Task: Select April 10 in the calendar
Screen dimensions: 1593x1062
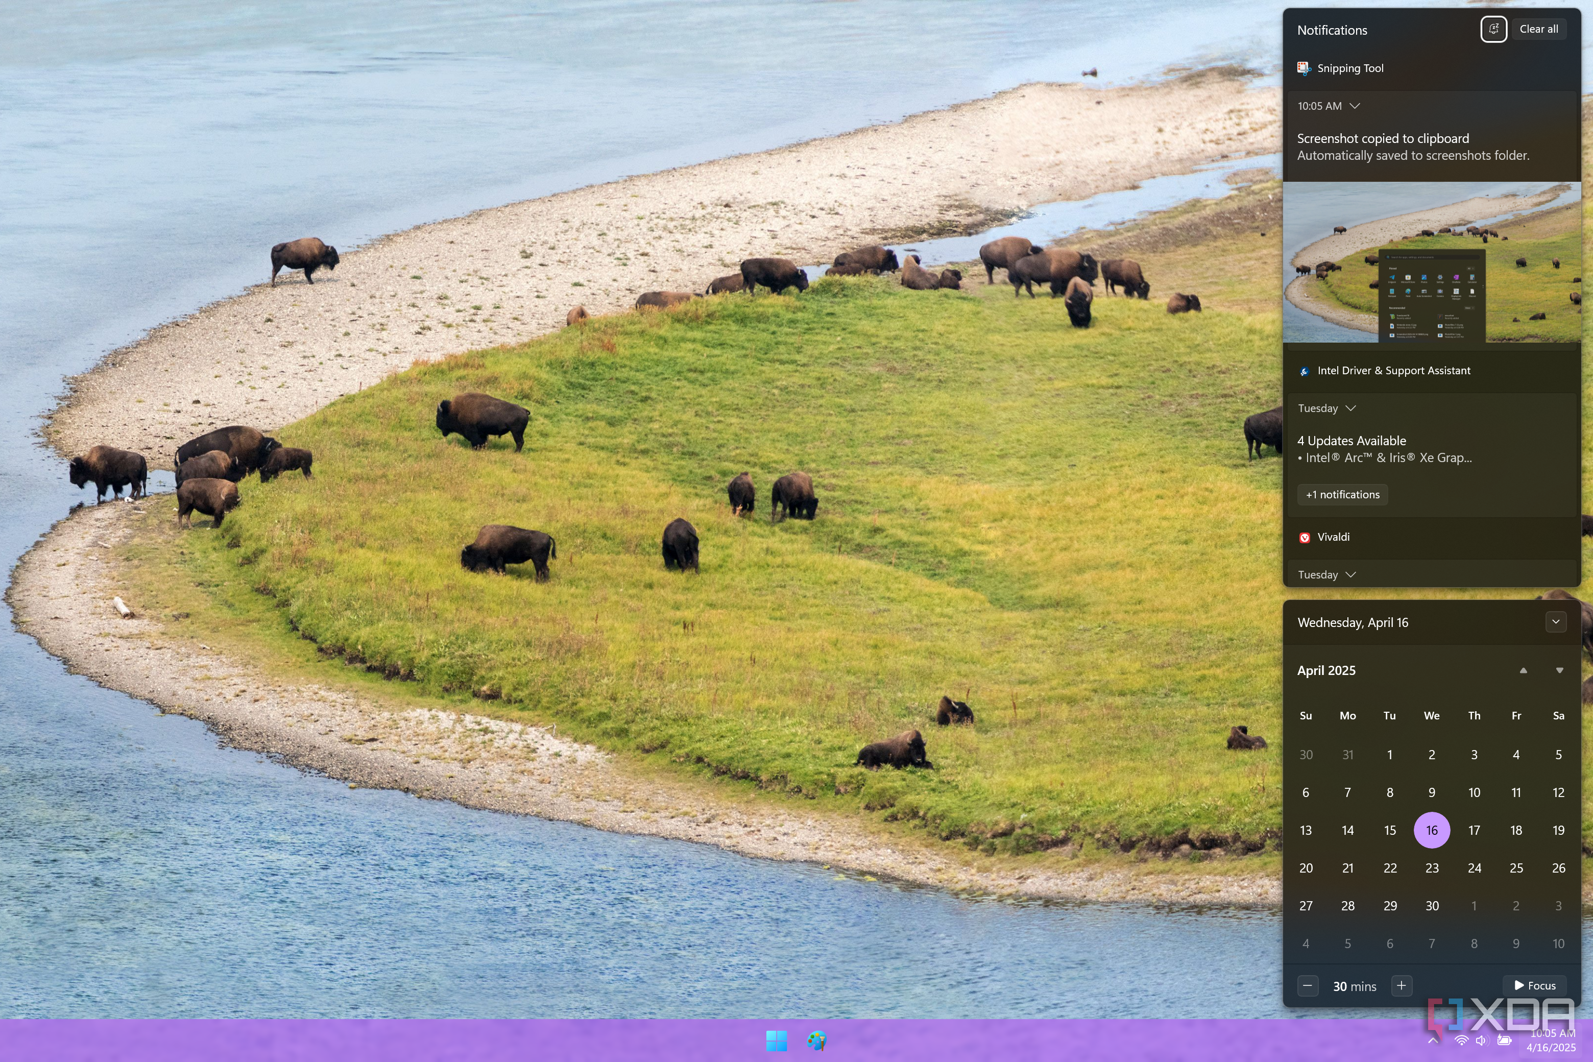Action: [1474, 792]
